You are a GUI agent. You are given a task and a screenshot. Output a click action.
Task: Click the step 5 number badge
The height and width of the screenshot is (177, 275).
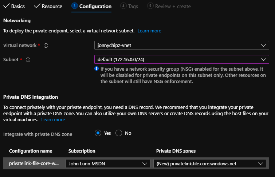point(150,6)
